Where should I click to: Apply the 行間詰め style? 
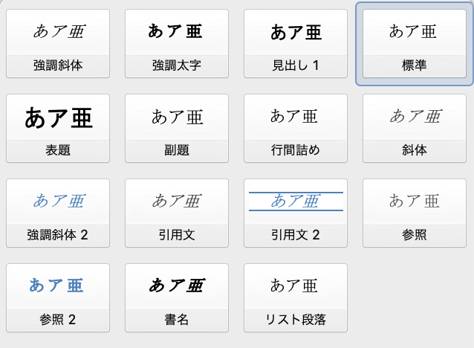click(x=296, y=129)
